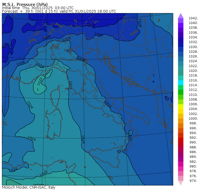Viewport: 199px width, 191px height.
Task: Click the L low marker west of Corsica
Action: point(38,89)
